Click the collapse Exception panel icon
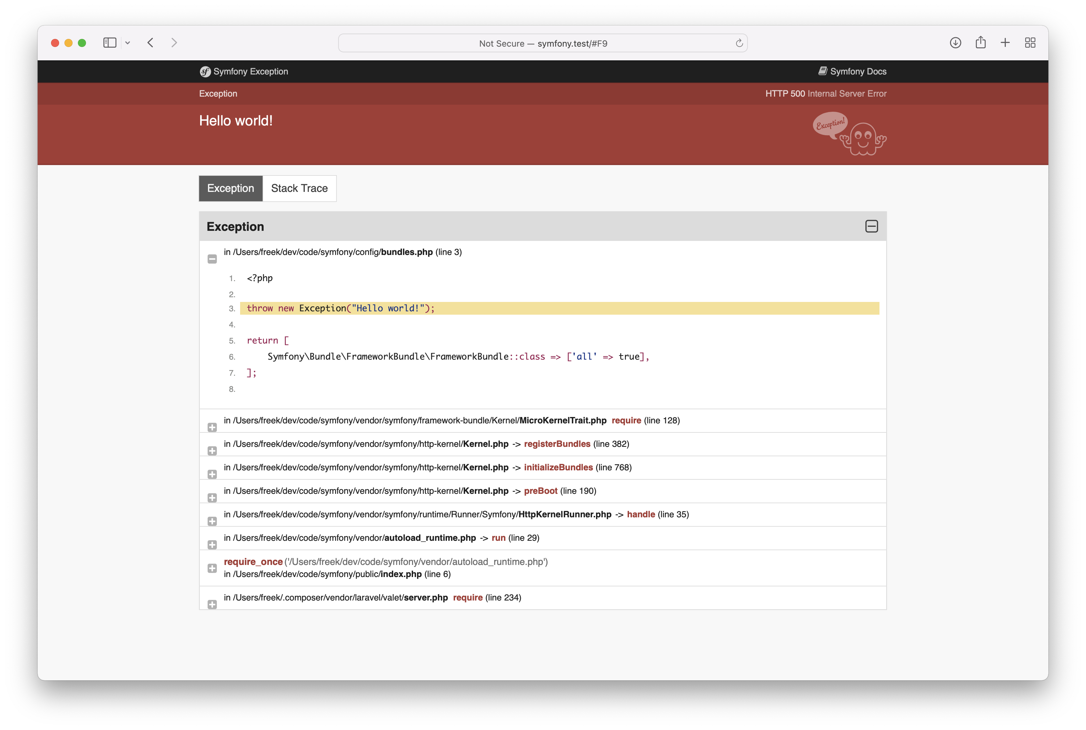1086x730 pixels. pos(871,226)
